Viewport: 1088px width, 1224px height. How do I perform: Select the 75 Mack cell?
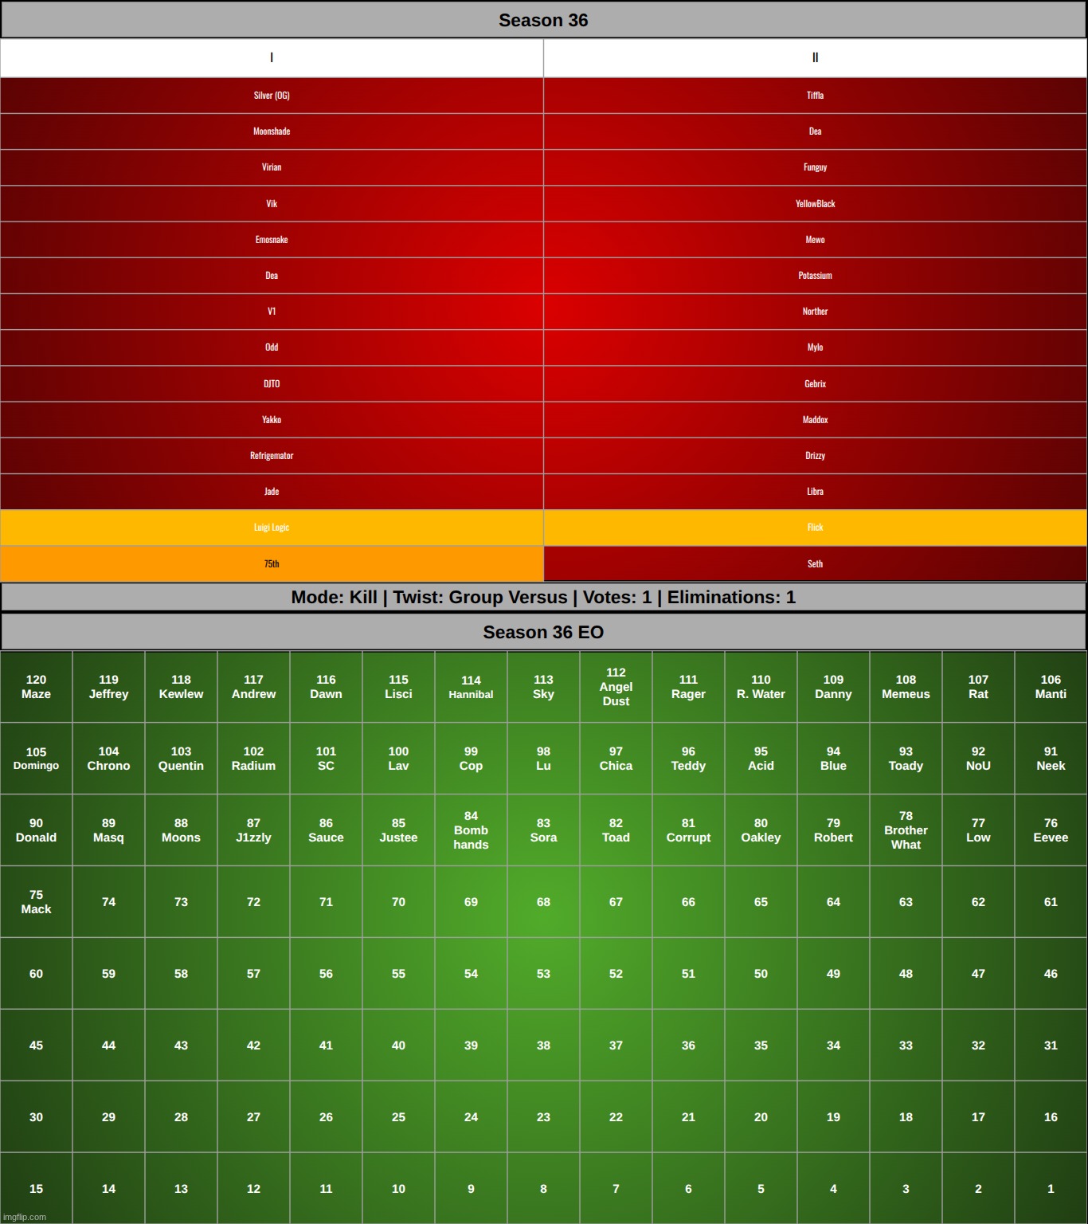(36, 902)
